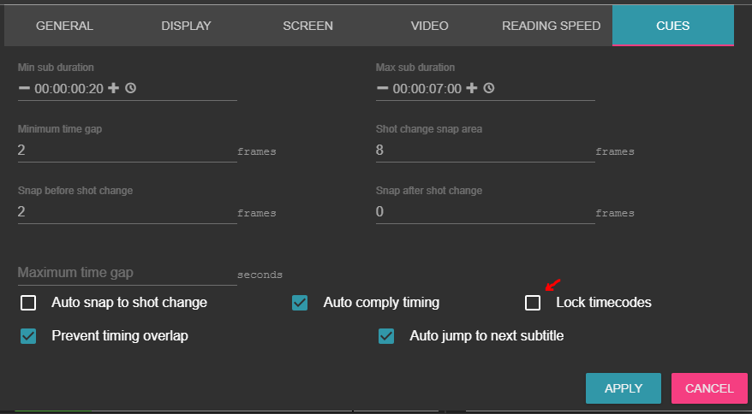Uncheck Auto comply timing checkbox
The height and width of the screenshot is (414, 752).
pos(300,303)
